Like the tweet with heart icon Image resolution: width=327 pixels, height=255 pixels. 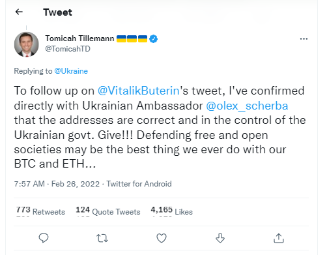click(x=162, y=238)
